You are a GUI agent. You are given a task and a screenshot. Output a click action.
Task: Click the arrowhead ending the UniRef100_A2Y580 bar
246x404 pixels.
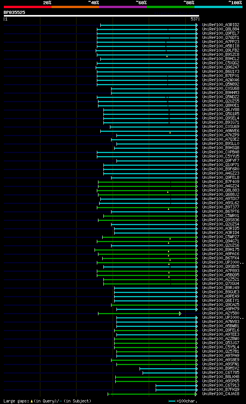pos(180,313)
